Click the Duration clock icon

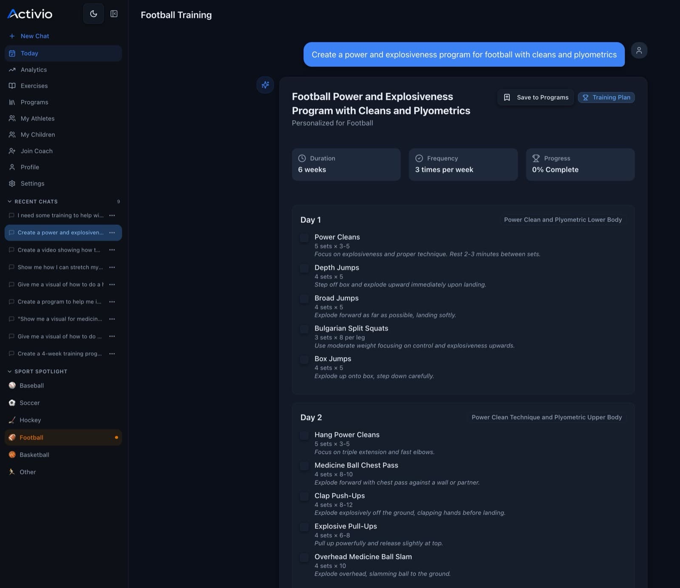(x=302, y=158)
